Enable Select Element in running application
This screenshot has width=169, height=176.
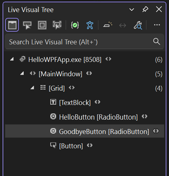[27, 25]
